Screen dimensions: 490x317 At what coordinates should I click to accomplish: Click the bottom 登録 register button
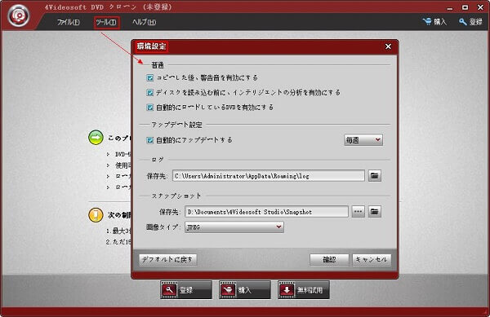coord(186,290)
